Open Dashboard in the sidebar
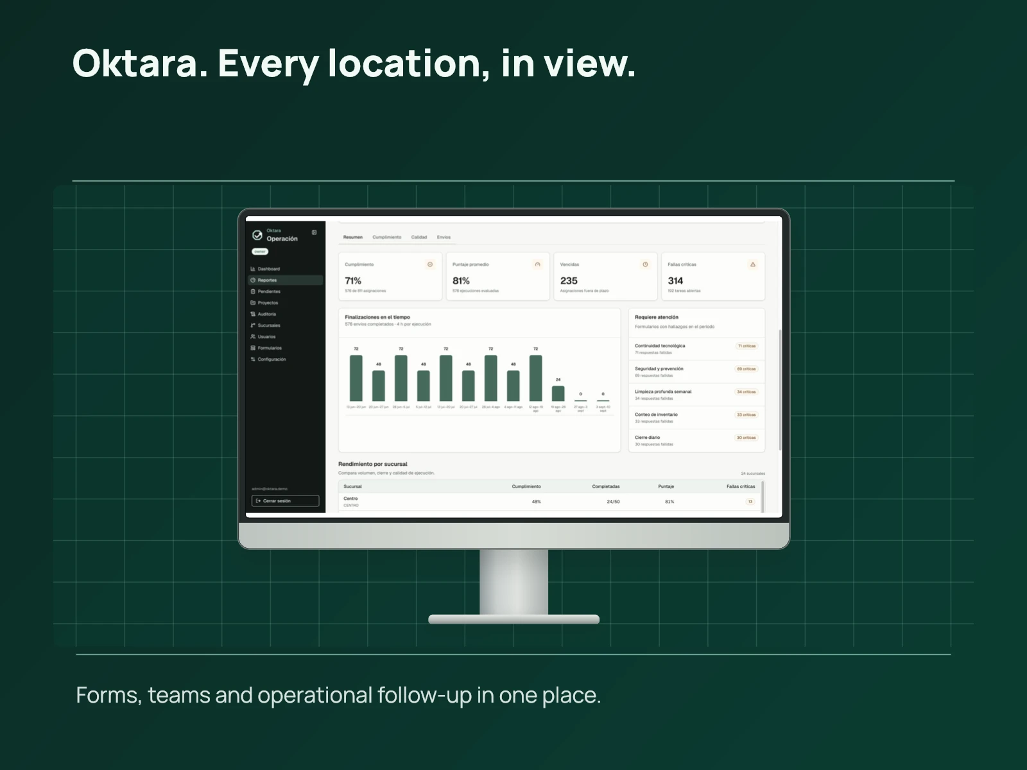This screenshot has width=1027, height=770. [286, 269]
